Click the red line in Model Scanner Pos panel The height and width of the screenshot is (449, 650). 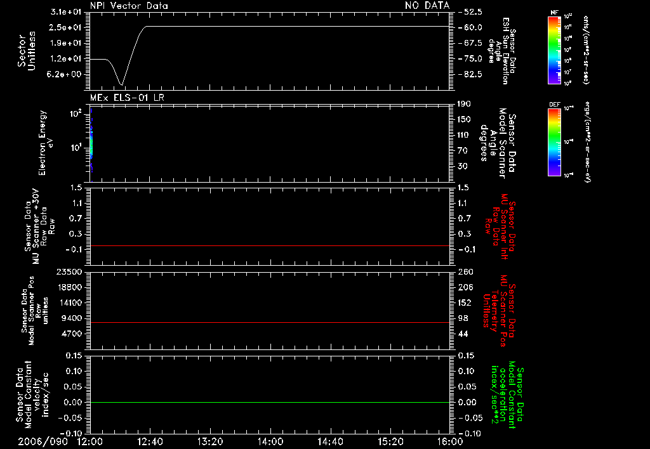270,322
